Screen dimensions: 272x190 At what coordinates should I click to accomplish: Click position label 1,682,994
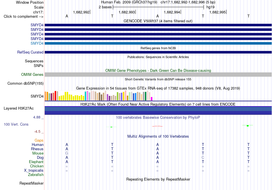point(172,12)
